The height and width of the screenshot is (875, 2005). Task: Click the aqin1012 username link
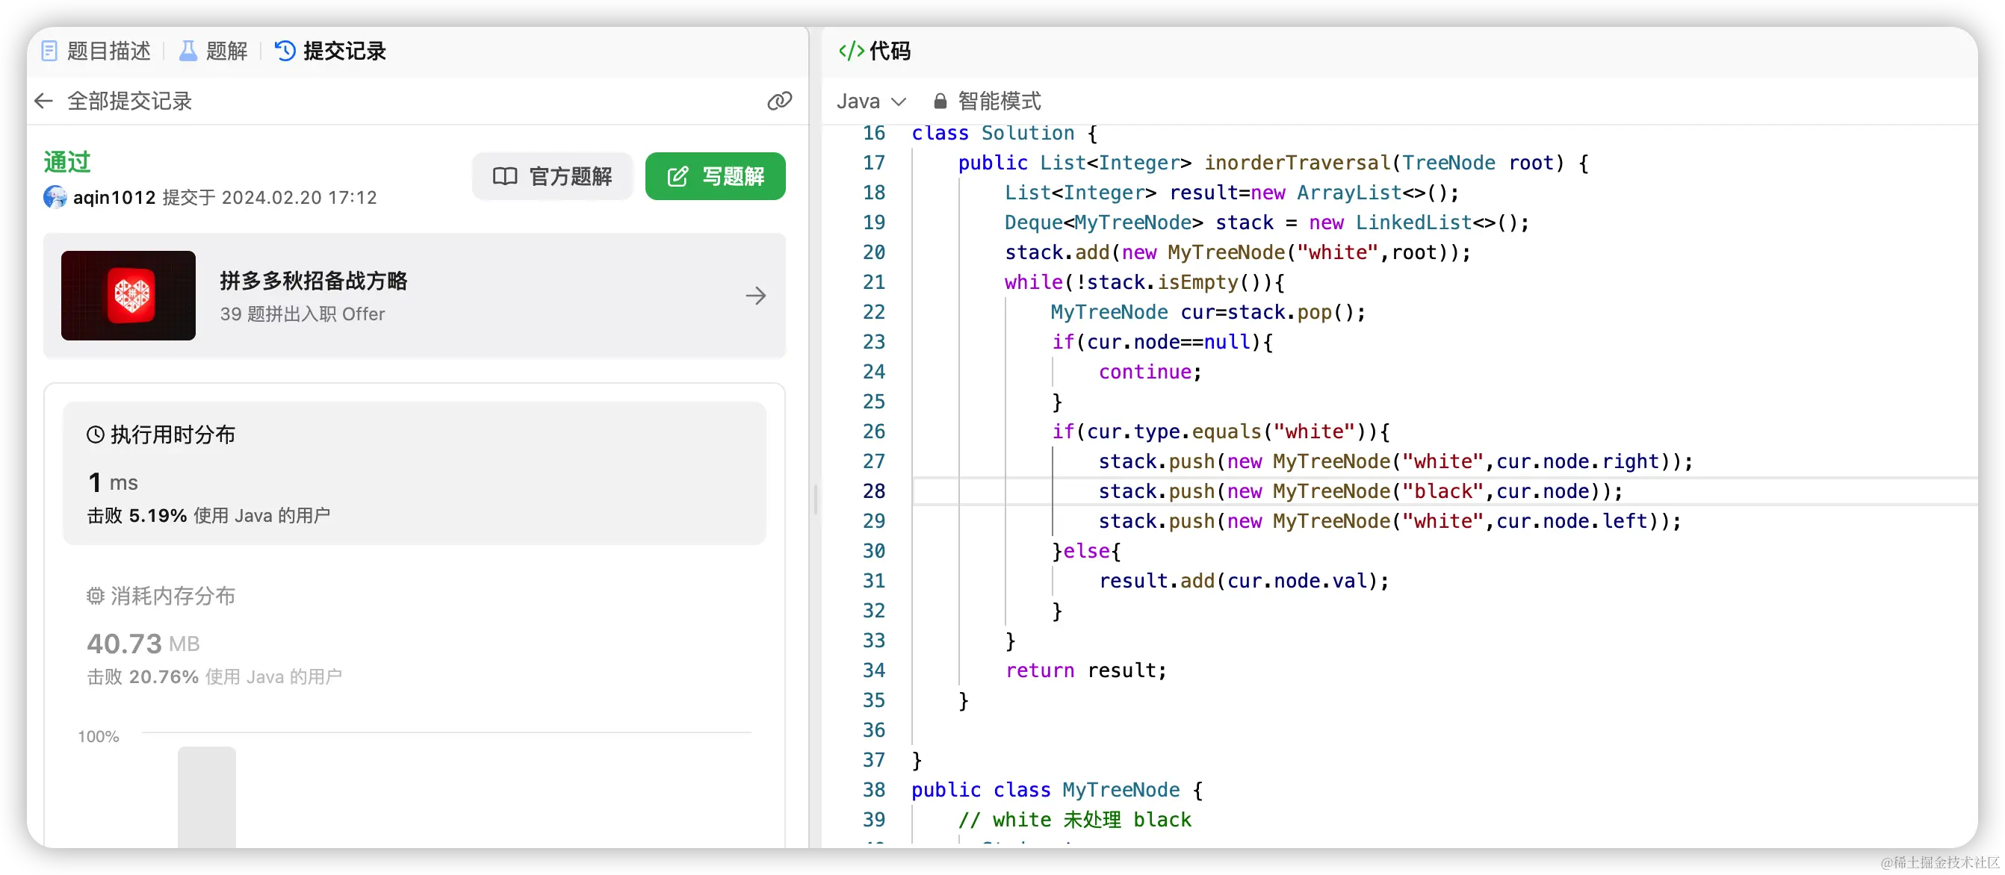(x=114, y=198)
